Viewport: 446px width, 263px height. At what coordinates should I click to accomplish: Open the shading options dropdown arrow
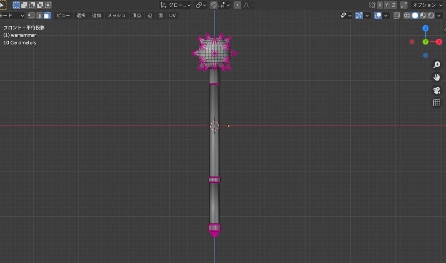439,15
